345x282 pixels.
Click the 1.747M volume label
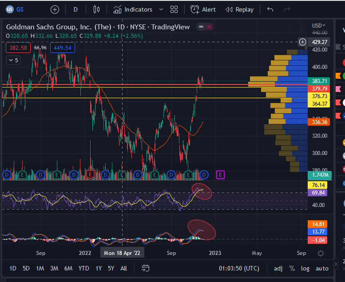320,175
